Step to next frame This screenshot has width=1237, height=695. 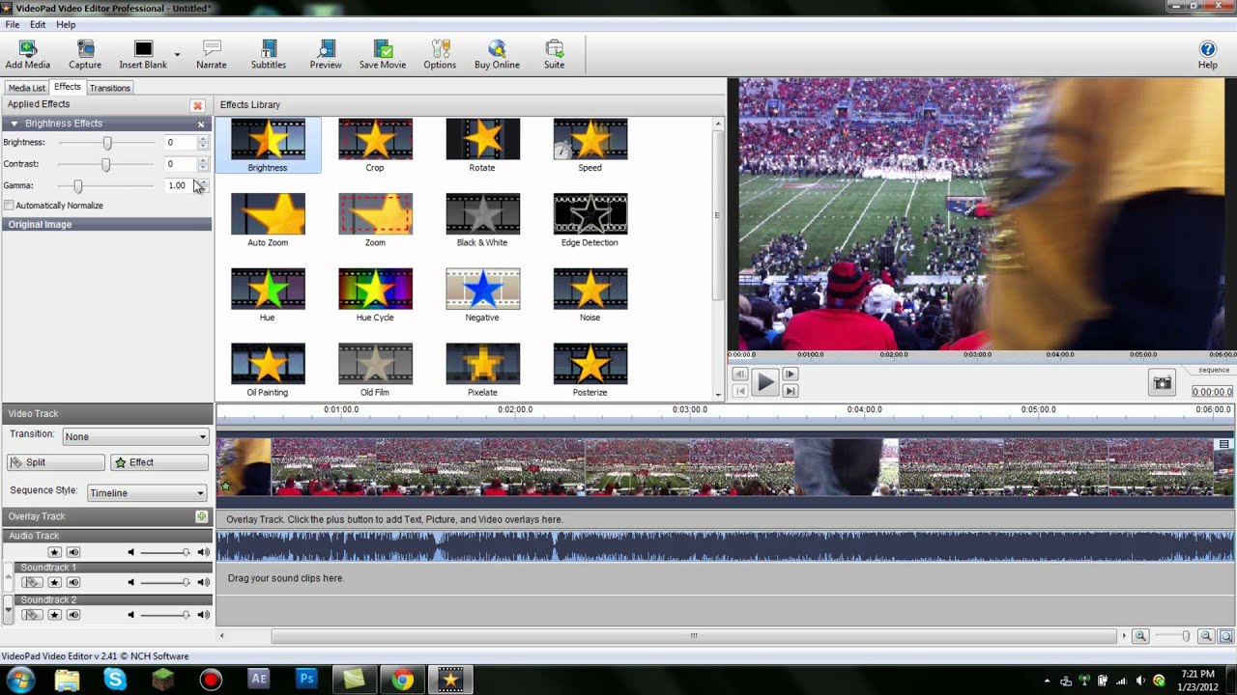click(790, 375)
